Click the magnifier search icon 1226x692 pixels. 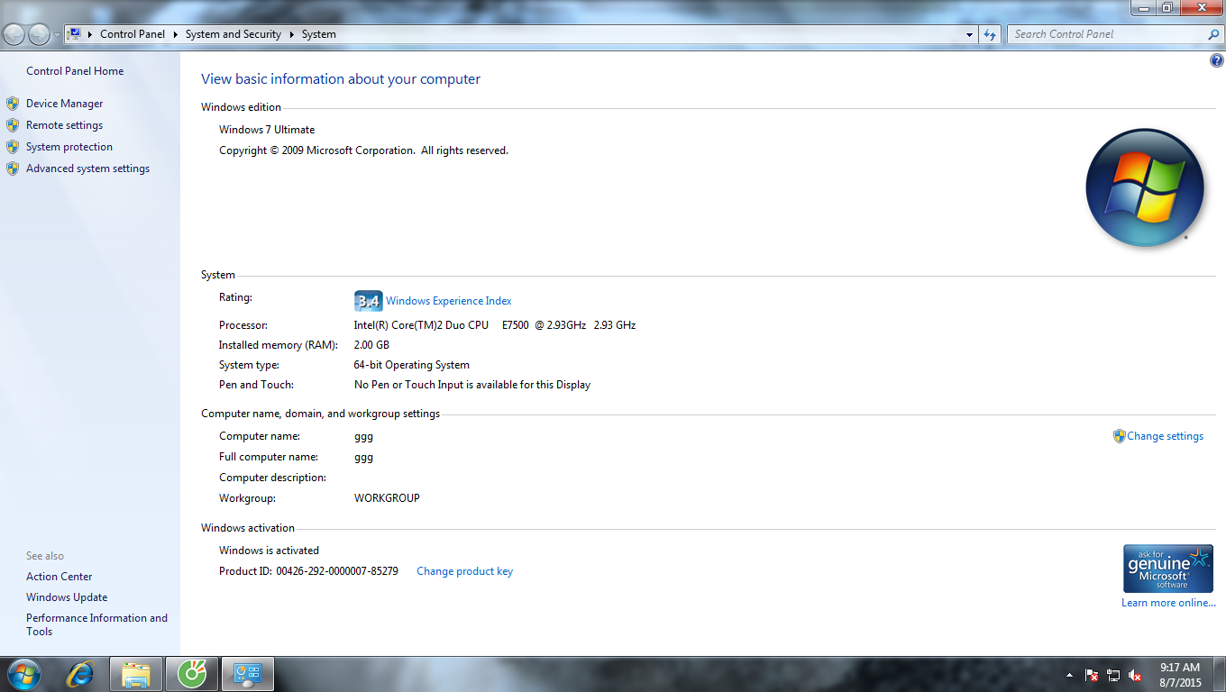1213,34
